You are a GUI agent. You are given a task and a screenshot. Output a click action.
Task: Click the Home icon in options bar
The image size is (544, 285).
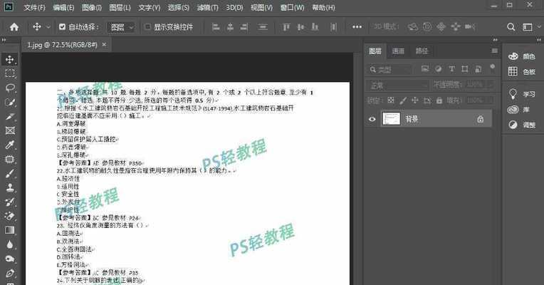[x=14, y=27]
